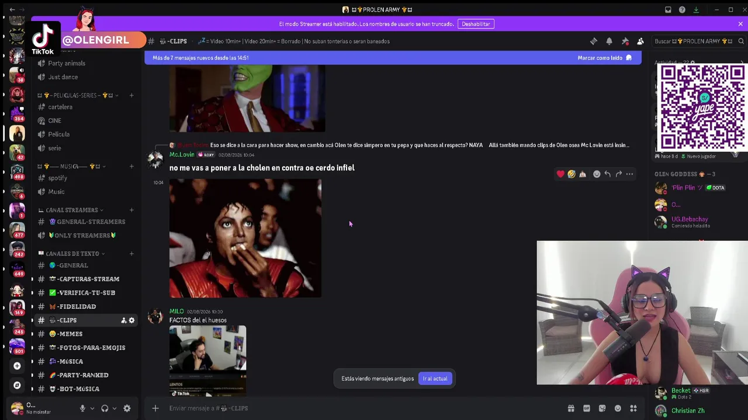Viewport: 748px width, 420px height.
Task: Open more options on Mc.Lovin's message
Action: point(629,174)
